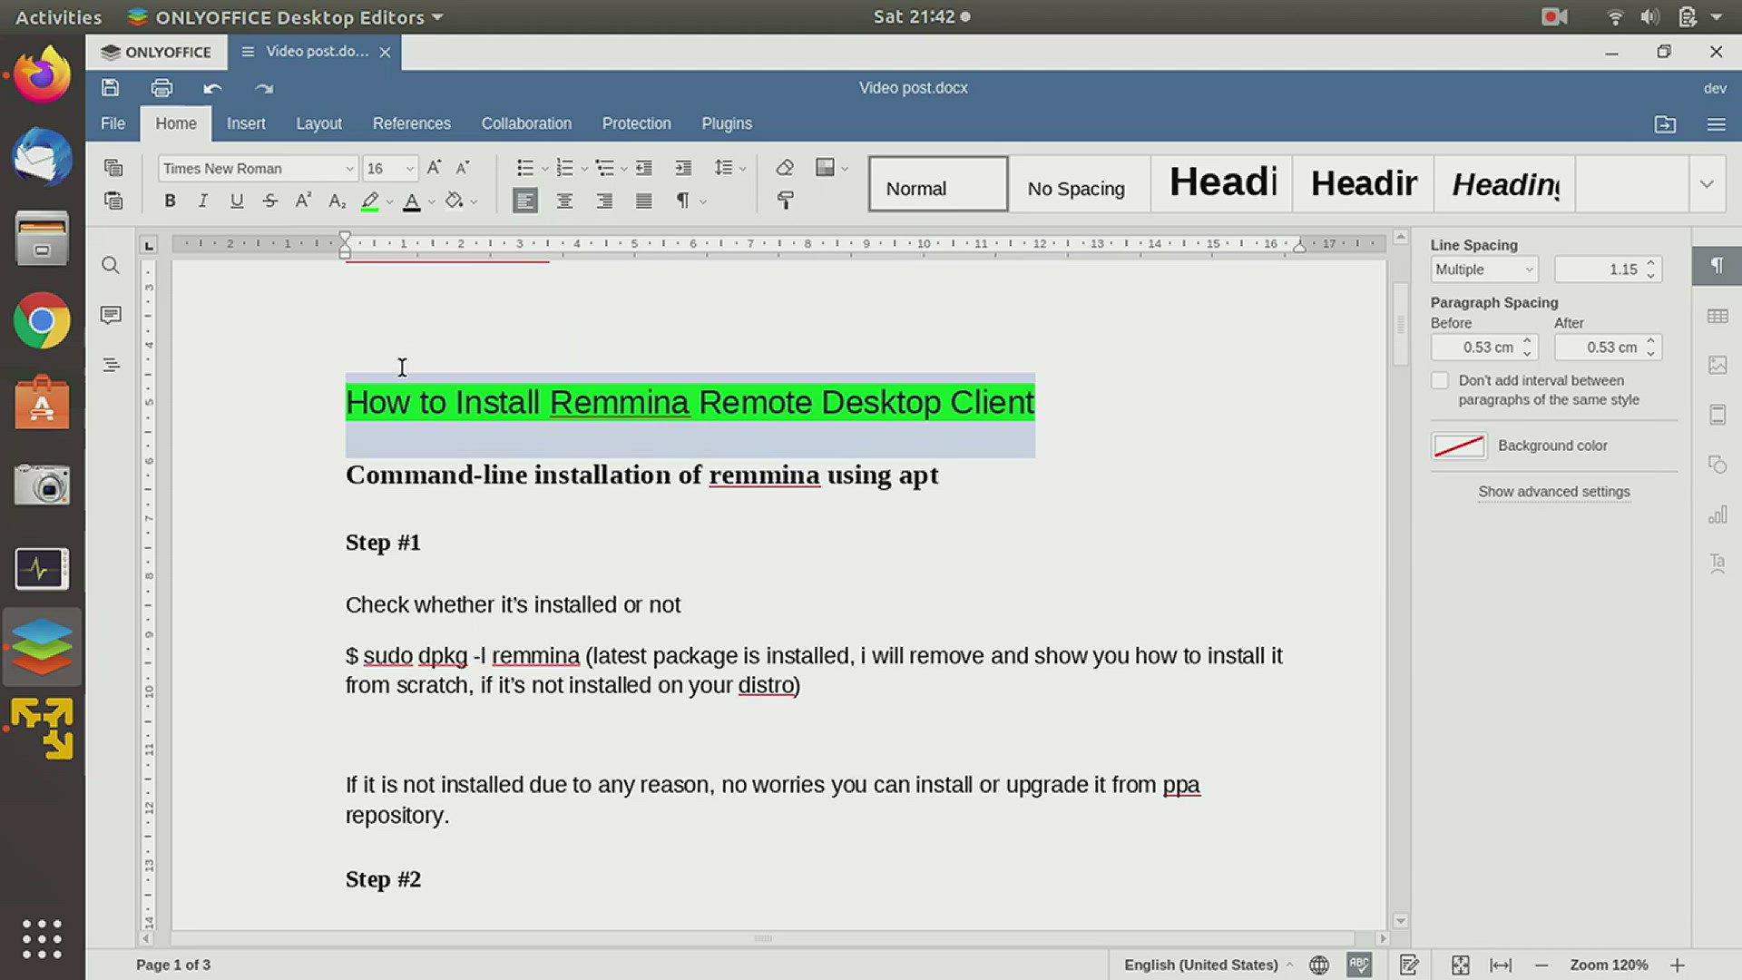This screenshot has height=980, width=1742.
Task: Switch to the Insert tab
Action: point(246,123)
